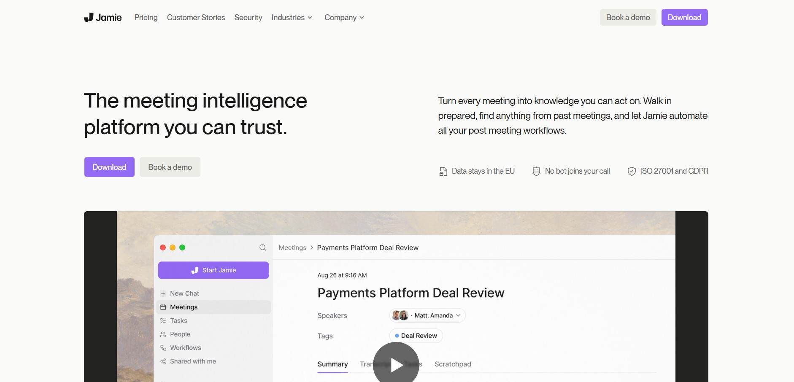Switch to the Summary tab

[332, 364]
